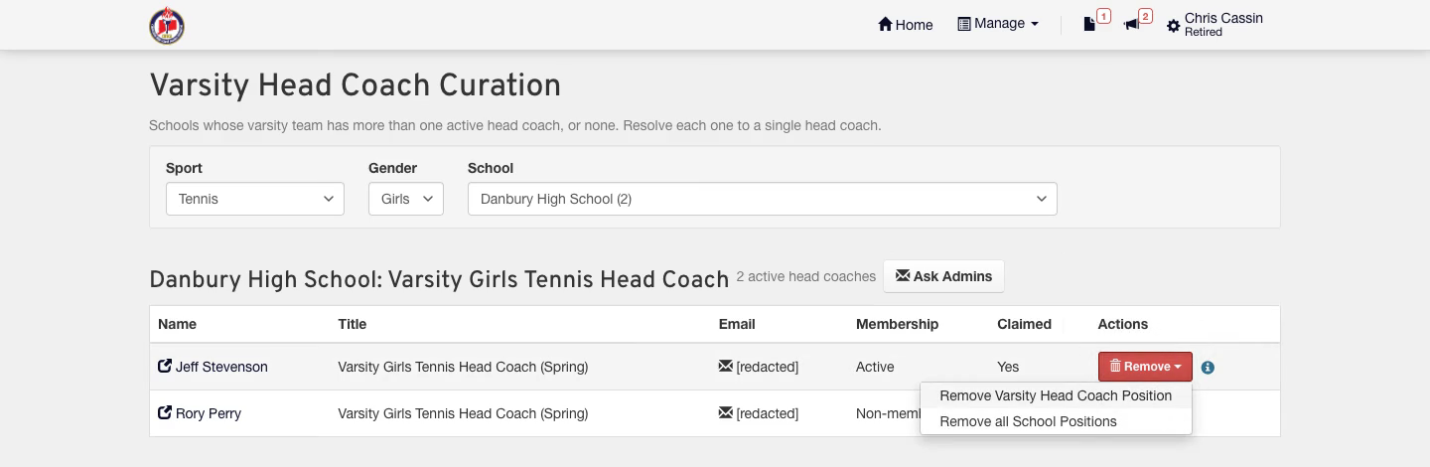Click info icon beside Remove button
The height and width of the screenshot is (467, 1430).
(1208, 368)
